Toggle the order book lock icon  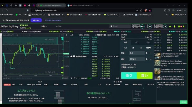[71, 56]
